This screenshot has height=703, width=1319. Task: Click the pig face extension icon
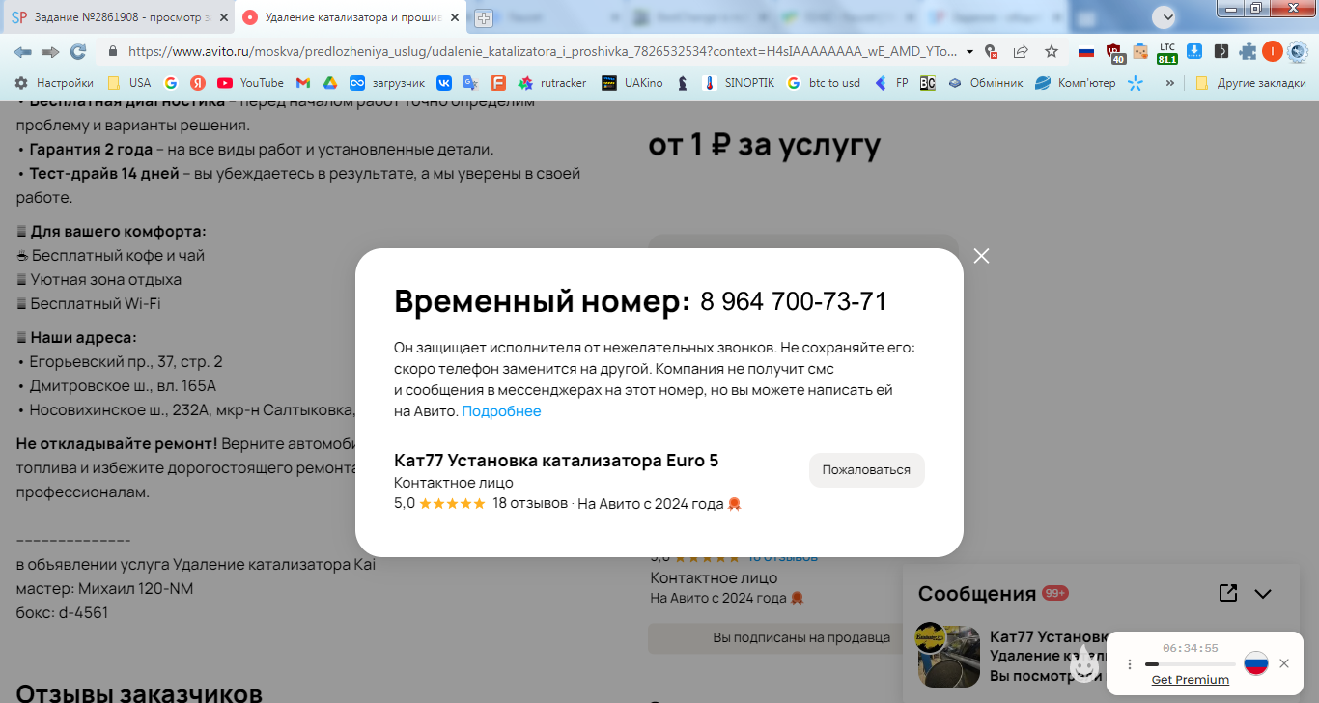pyautogui.click(x=1140, y=52)
